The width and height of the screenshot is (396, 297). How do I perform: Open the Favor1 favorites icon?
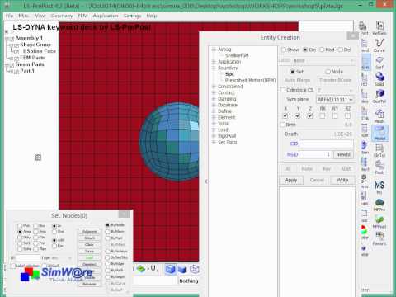379,238
